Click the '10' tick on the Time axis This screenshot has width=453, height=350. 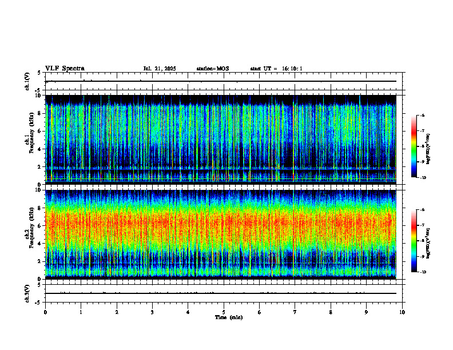point(402,312)
